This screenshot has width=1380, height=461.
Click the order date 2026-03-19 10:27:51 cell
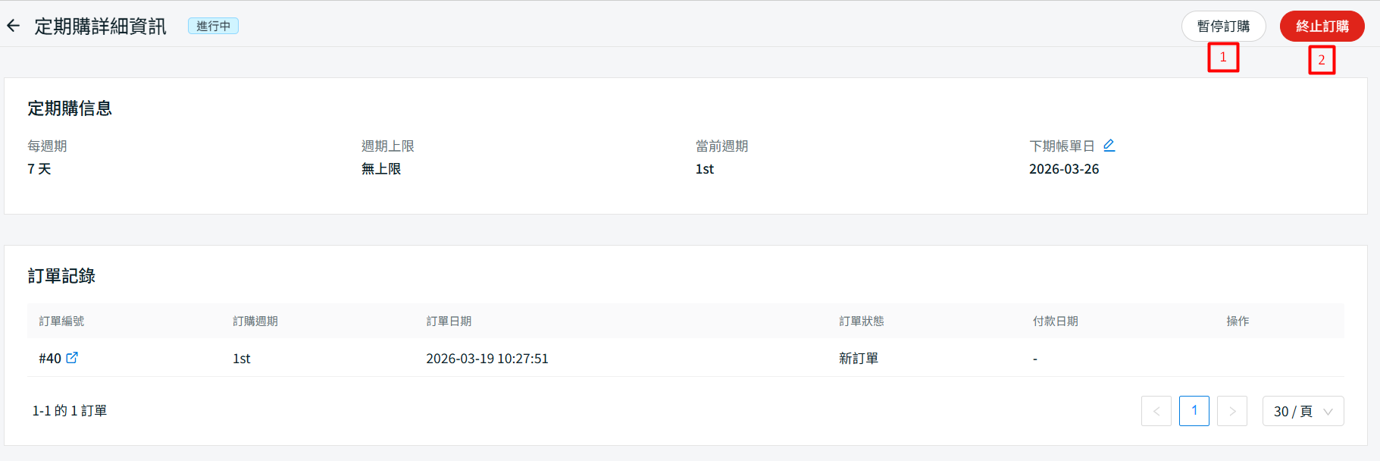coord(487,359)
